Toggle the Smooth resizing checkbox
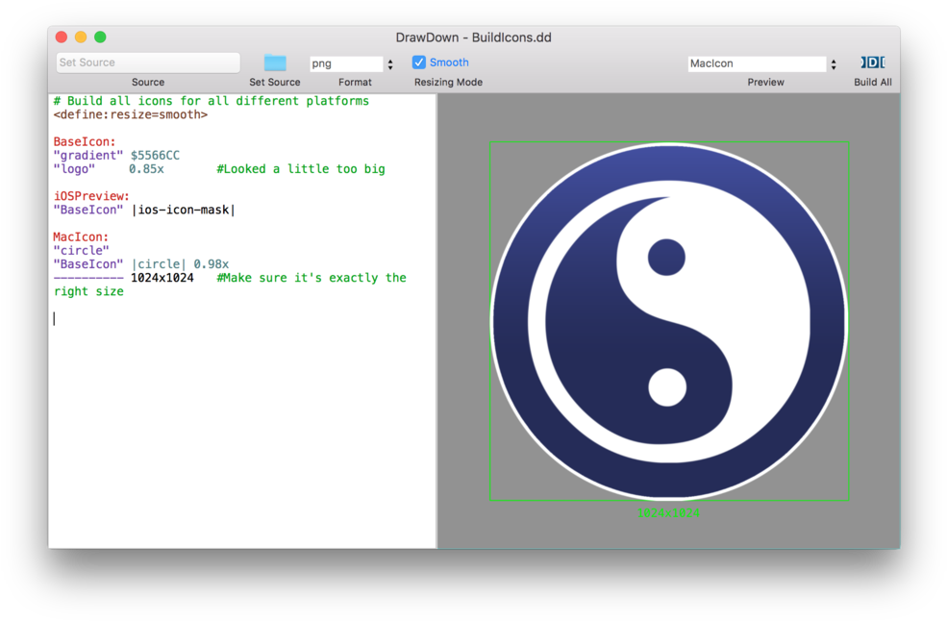 pyautogui.click(x=419, y=62)
